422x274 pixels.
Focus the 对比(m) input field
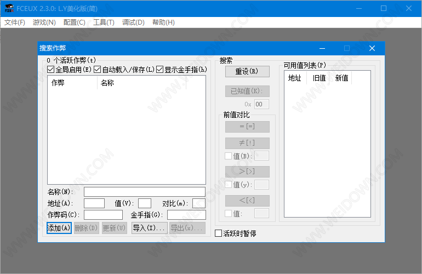click(x=199, y=203)
